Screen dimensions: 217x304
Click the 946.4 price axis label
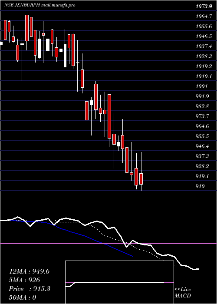[202, 146]
